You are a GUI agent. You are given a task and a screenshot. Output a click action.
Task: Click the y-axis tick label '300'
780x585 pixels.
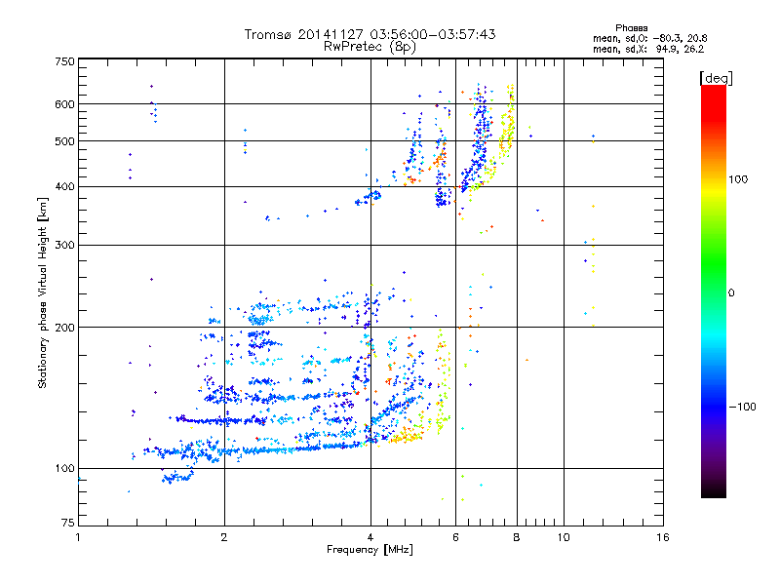coord(64,246)
